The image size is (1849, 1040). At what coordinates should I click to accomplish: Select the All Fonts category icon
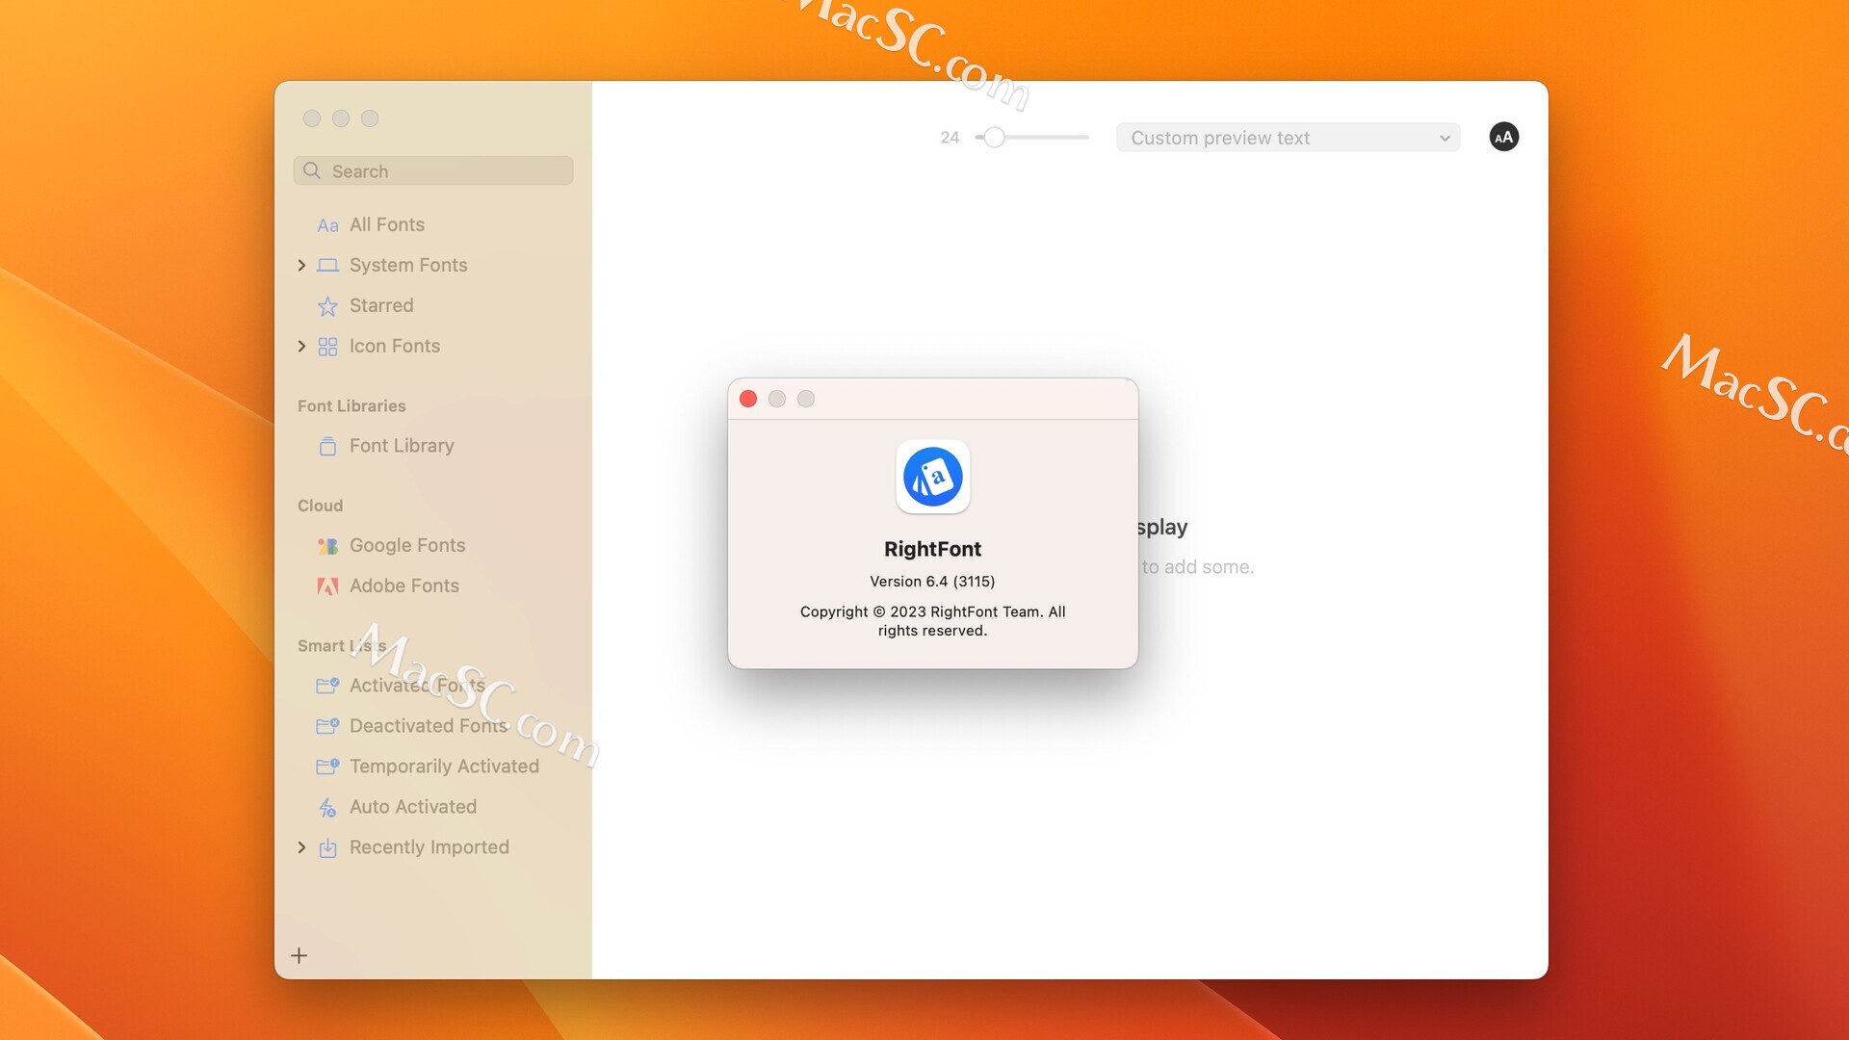(x=327, y=224)
